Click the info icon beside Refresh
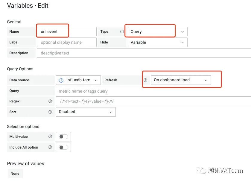Image resolution: width=251 pixels, height=181 pixels. [145, 80]
